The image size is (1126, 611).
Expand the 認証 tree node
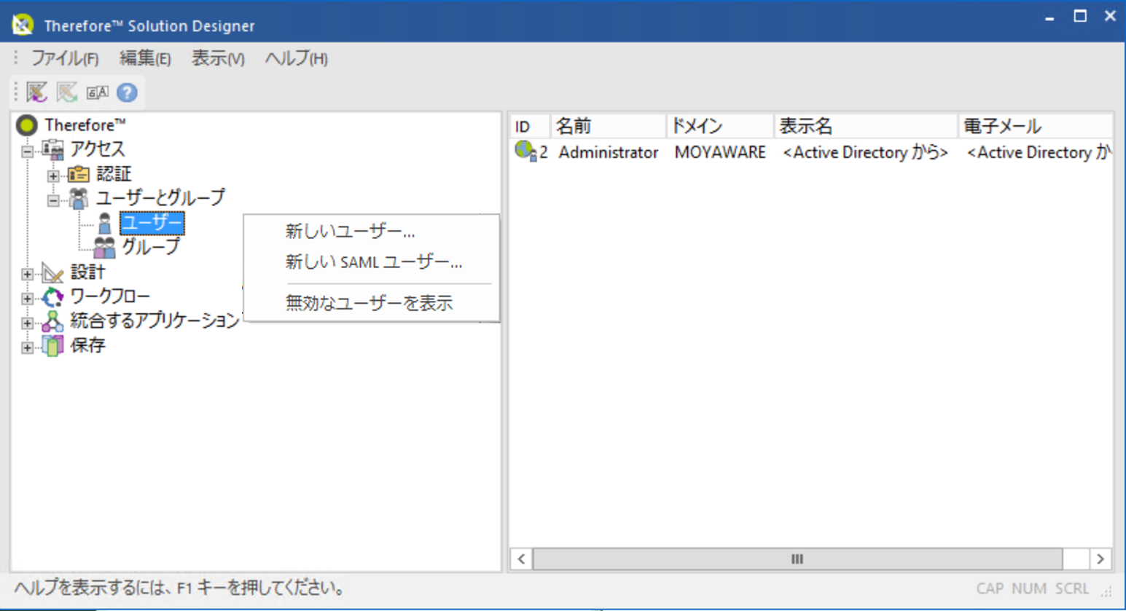53,176
